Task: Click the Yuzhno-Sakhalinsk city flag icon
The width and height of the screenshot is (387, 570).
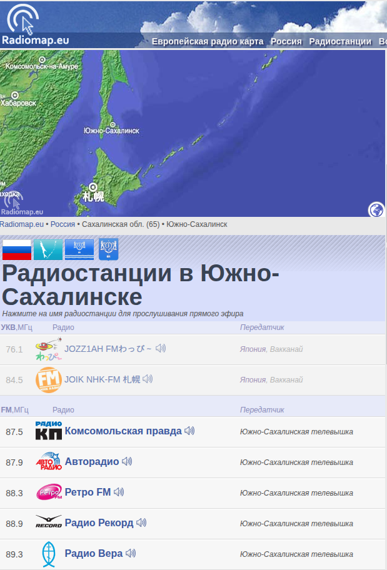Action: 79,250
